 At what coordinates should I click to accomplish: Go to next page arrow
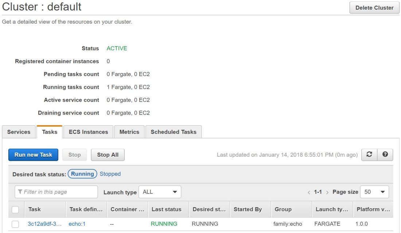coord(328,192)
